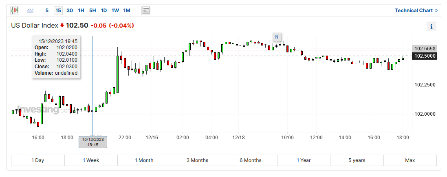
Task: Switch to the area chart type icon
Action: (30, 11)
